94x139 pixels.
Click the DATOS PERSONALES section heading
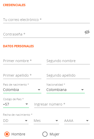click(18, 46)
